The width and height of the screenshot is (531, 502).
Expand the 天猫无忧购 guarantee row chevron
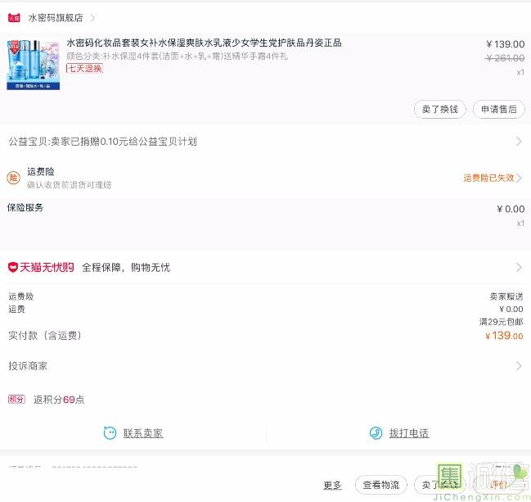pos(518,268)
